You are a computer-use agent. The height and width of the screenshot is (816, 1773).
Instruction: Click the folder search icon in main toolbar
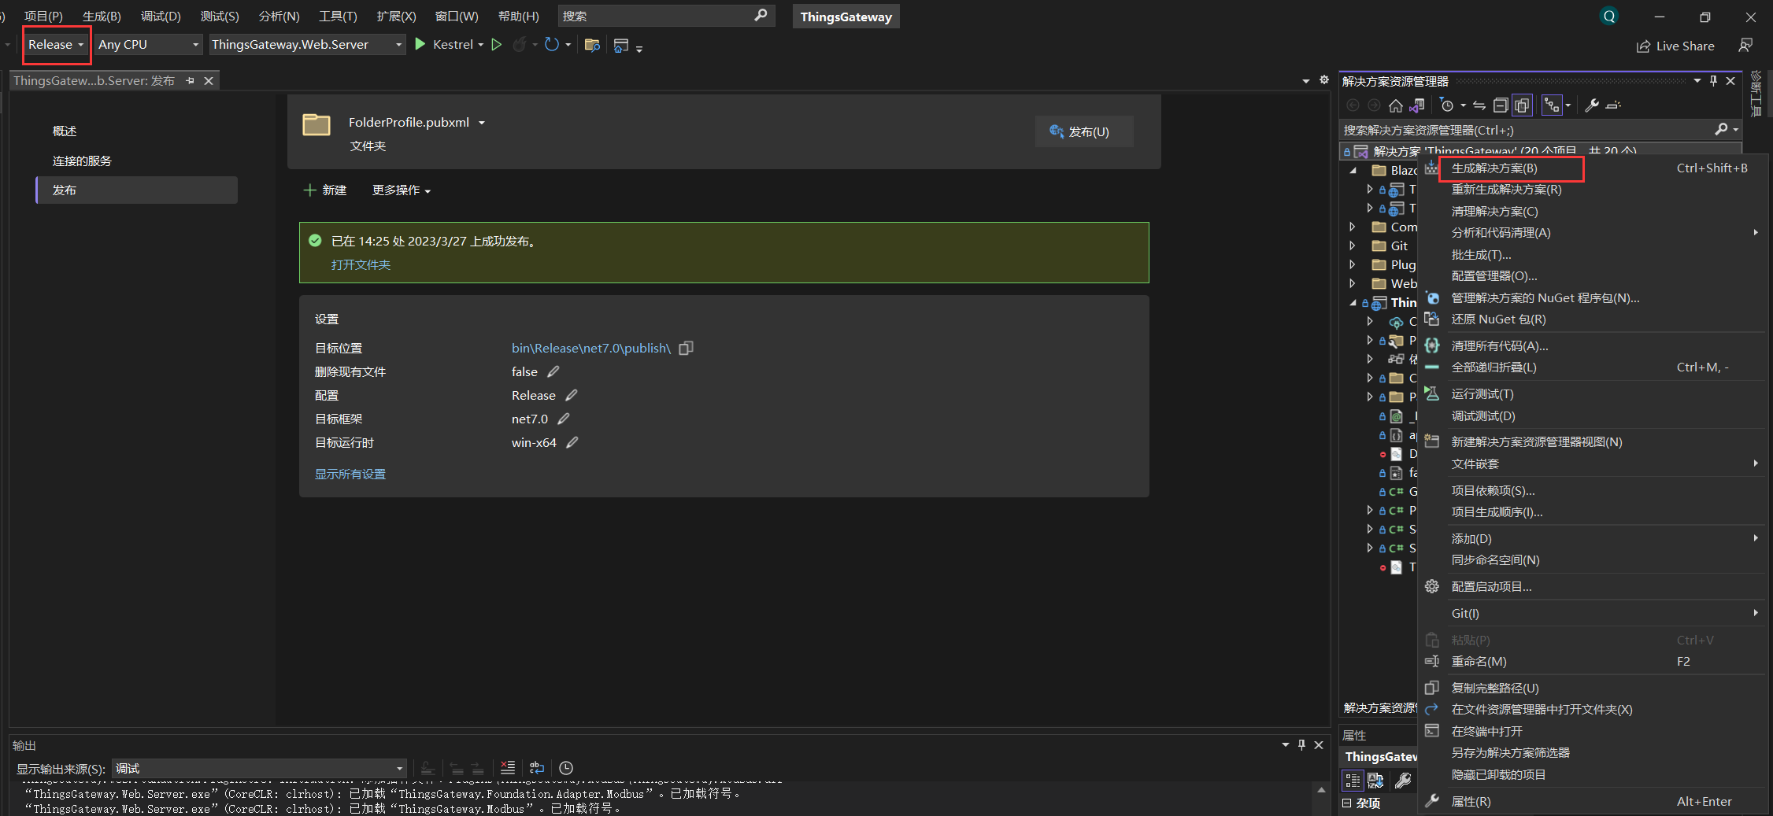(593, 45)
